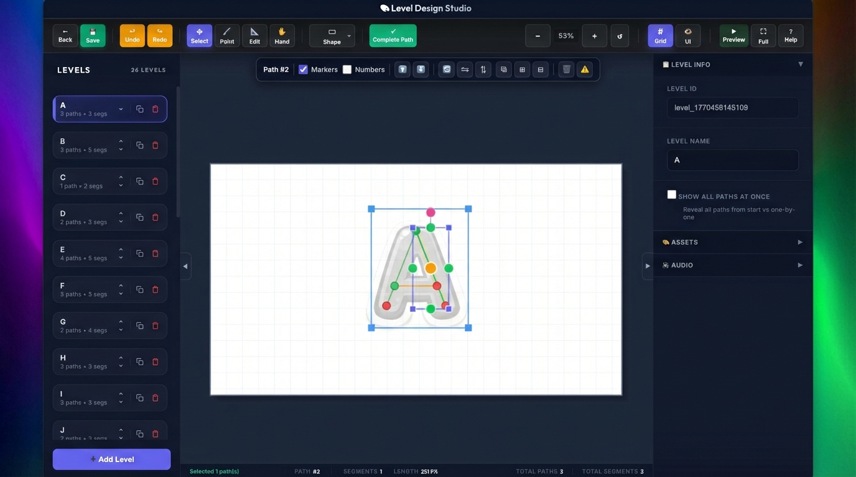Expand the Assets panel

[x=732, y=242]
